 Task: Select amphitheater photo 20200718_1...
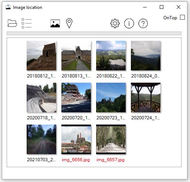point(41,97)
